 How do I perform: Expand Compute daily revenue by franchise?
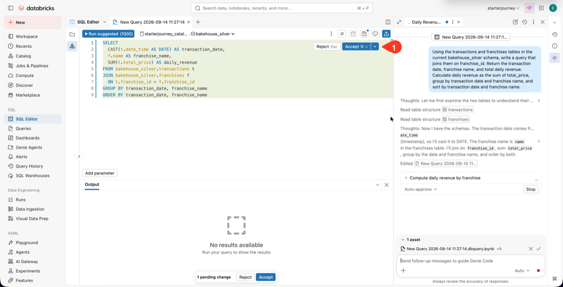click(406, 178)
